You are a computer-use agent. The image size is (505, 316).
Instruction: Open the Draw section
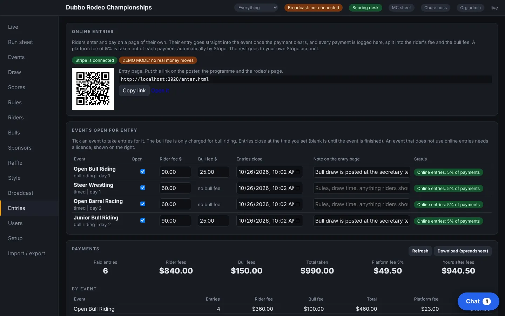[29, 72]
